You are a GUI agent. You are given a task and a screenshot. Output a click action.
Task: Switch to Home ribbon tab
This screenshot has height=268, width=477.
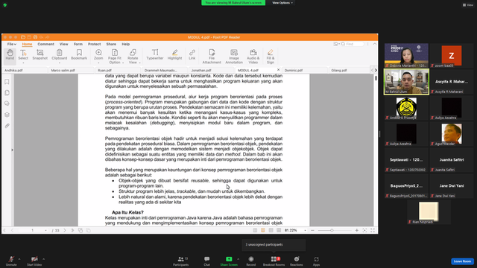pyautogui.click(x=27, y=44)
